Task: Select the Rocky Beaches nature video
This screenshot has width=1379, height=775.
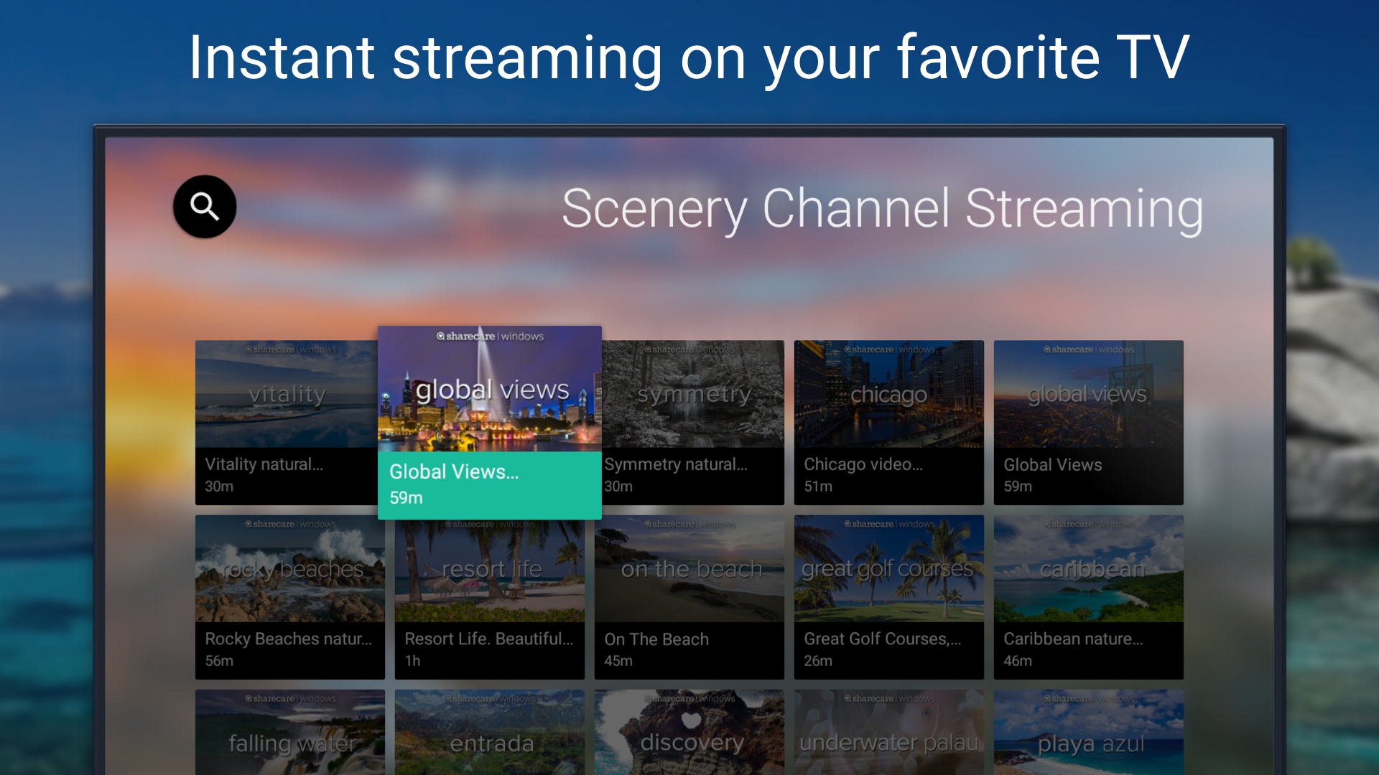Action: coord(290,597)
